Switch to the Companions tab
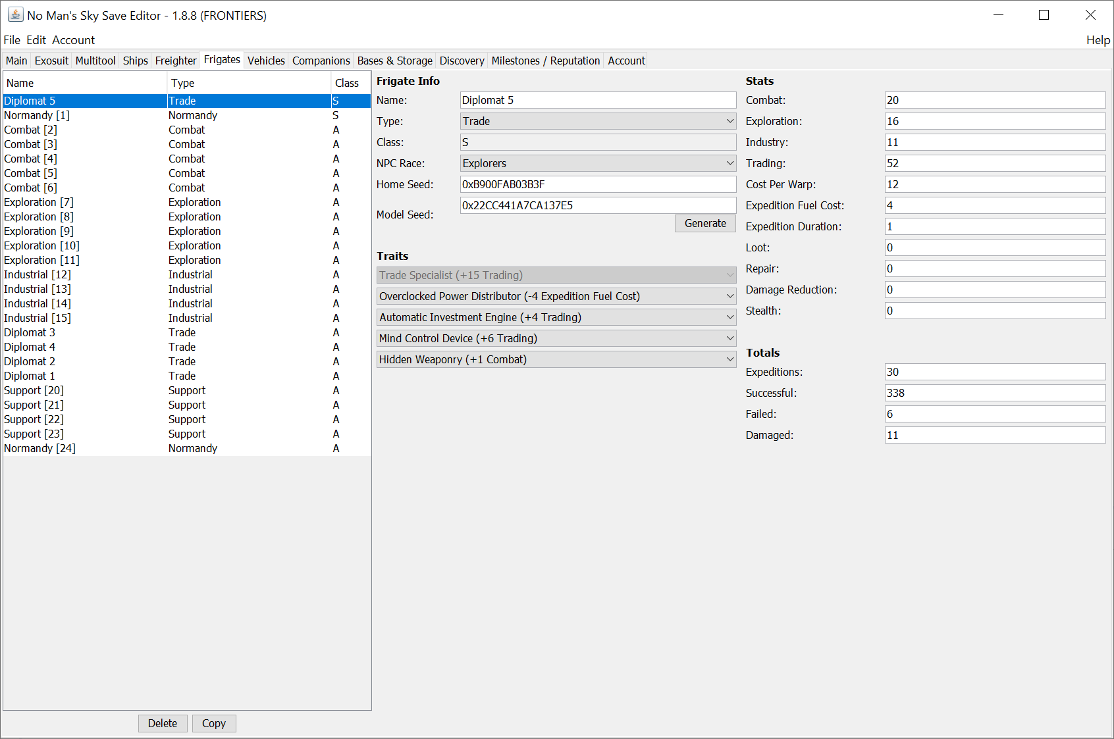Viewport: 1114px width, 739px height. [321, 61]
